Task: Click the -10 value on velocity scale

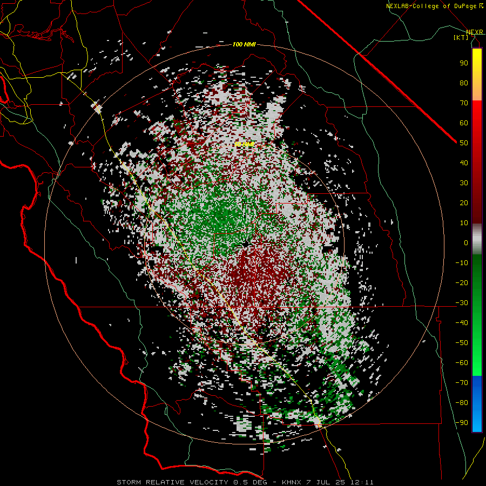Action: pos(462,263)
